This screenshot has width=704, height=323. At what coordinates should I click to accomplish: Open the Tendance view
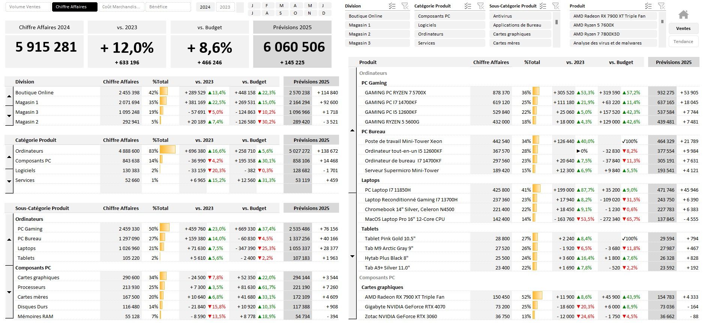683,42
